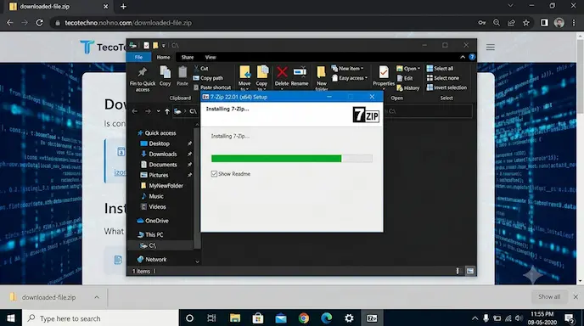Select MyNewFolder in navigation pane
The image size is (584, 326).
tap(162, 186)
